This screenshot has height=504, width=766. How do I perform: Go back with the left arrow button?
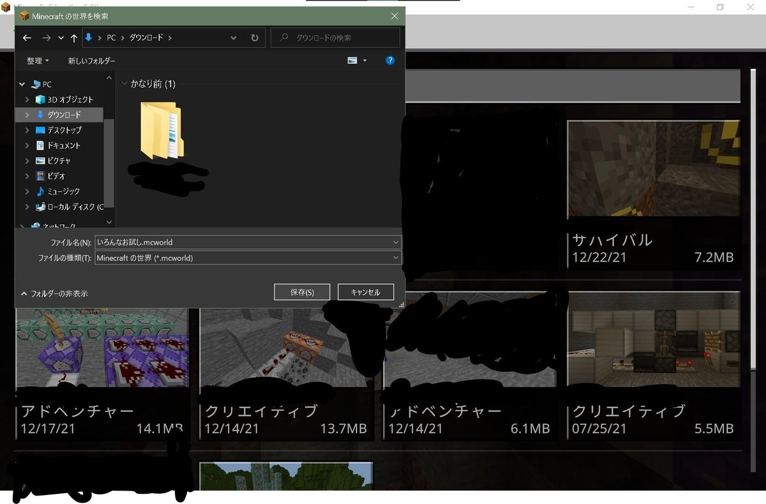(x=27, y=38)
